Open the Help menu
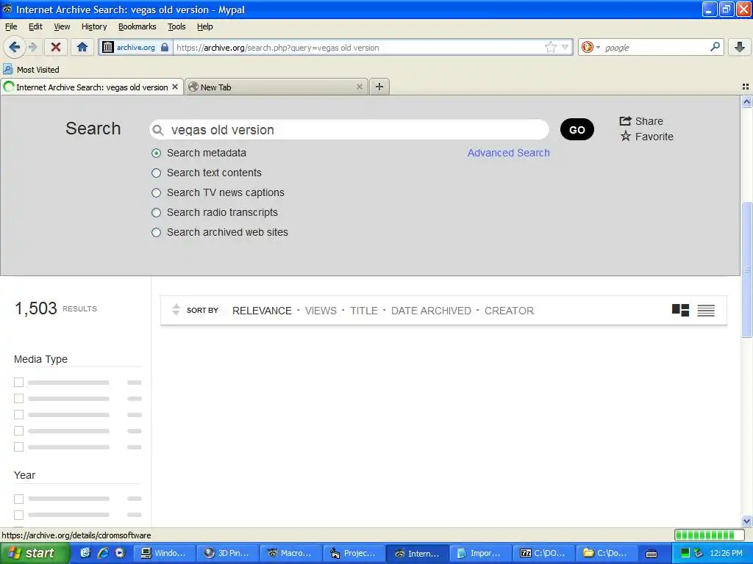 coord(205,26)
